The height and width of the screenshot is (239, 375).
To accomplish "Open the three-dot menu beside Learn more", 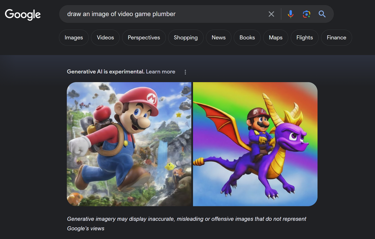I will point(185,72).
